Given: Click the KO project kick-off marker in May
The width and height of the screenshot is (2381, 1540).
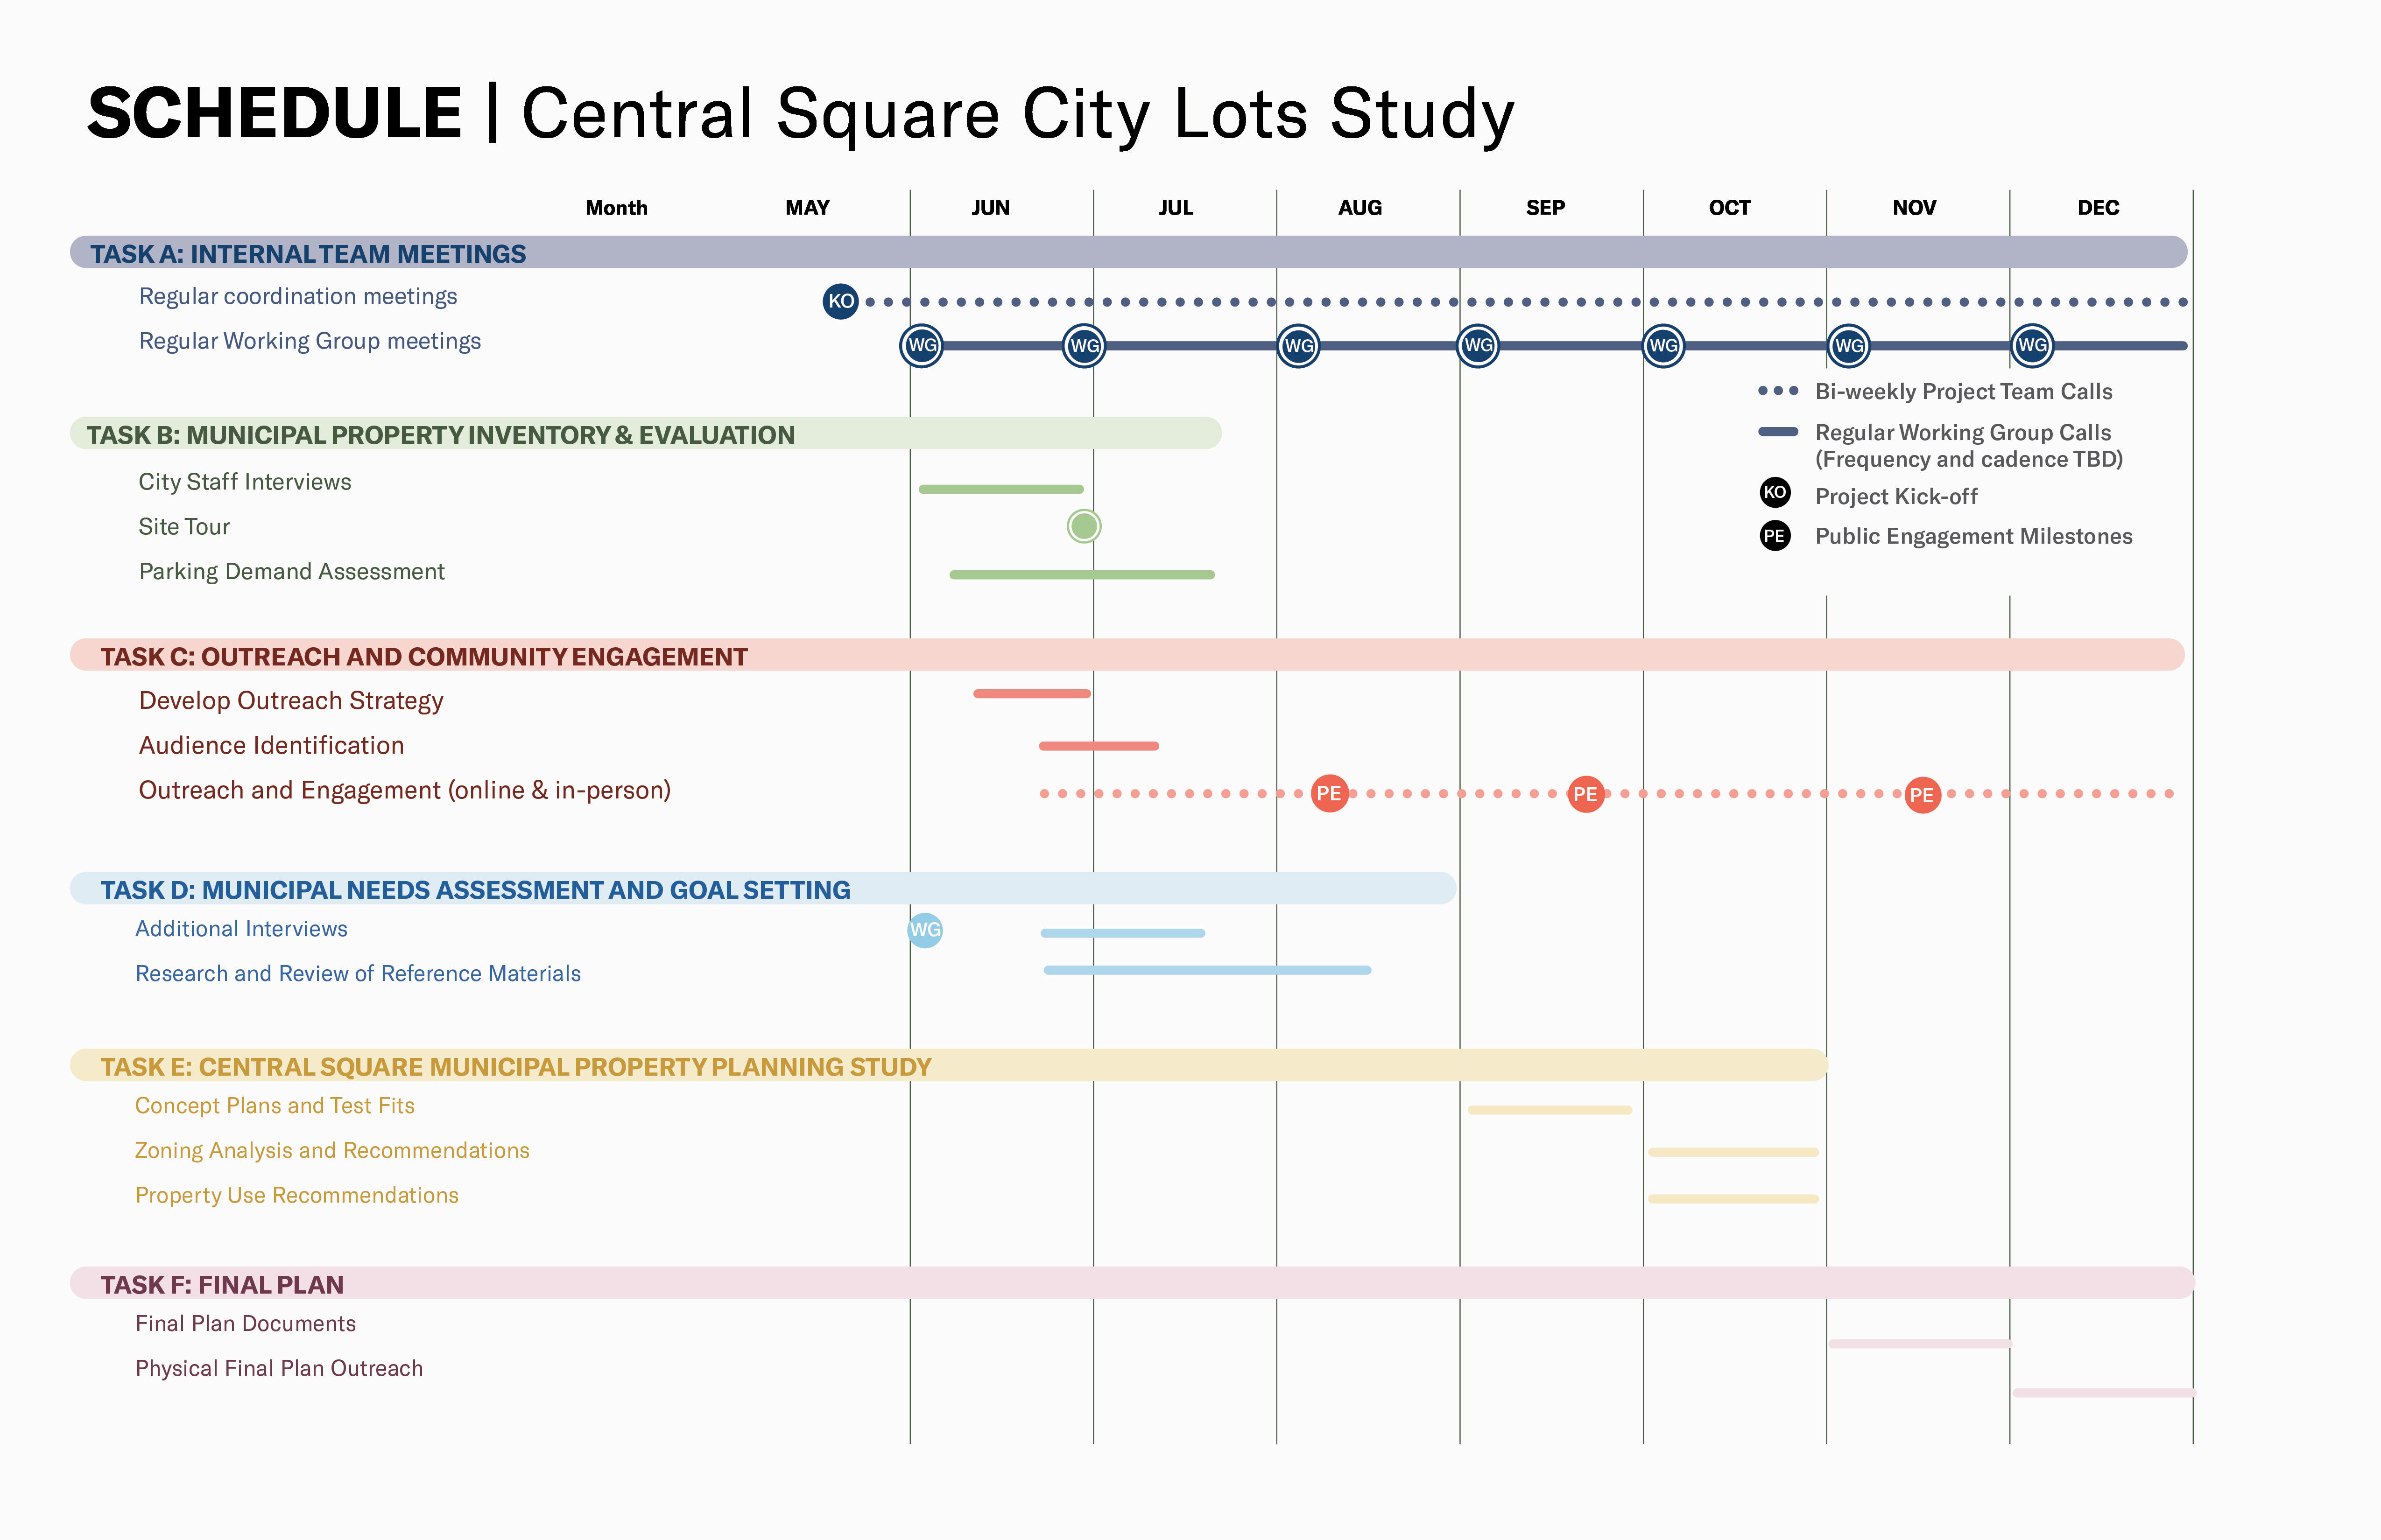Looking at the screenshot, I should tap(840, 301).
